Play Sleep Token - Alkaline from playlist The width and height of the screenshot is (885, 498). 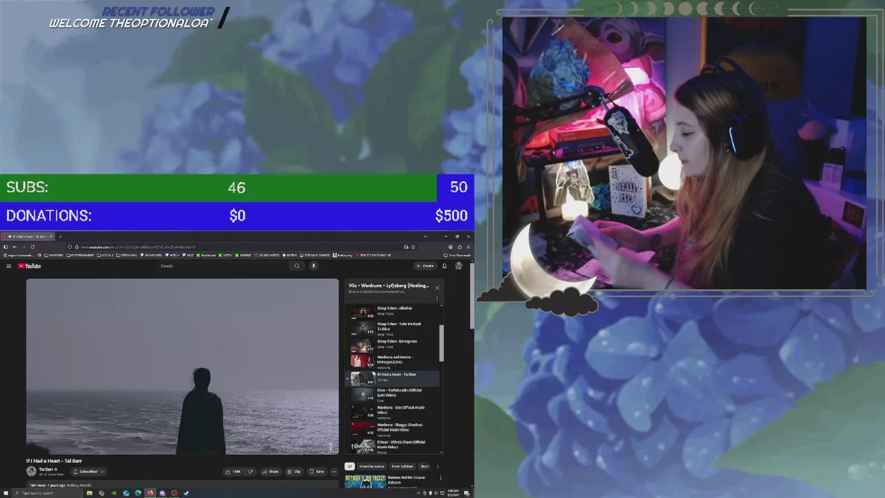point(393,311)
